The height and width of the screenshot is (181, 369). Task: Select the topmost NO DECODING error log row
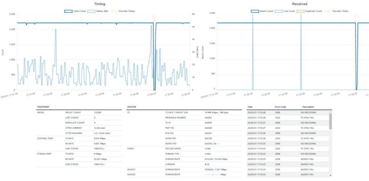pyautogui.click(x=287, y=112)
